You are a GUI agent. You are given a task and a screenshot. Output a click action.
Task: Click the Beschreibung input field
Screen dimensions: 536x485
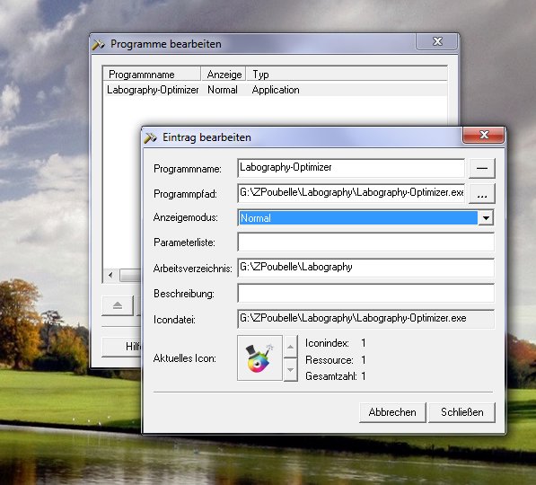[x=365, y=293]
